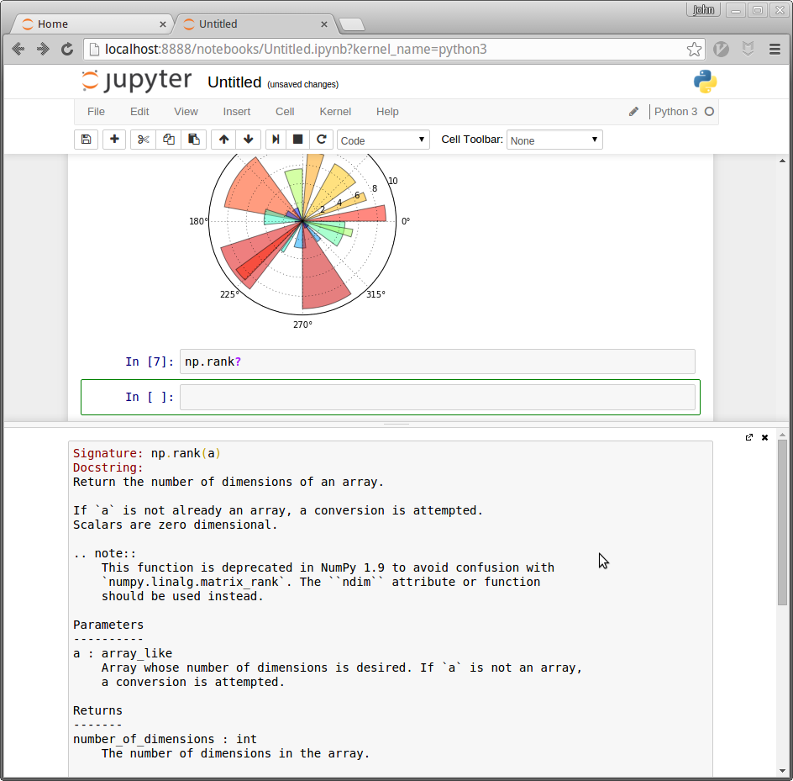Open pager in new window icon
Viewport: 793px width, 781px height.
pos(749,437)
